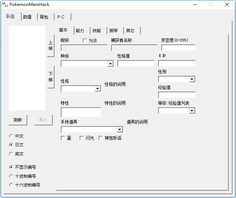
Task: Click the 亲密度 friendship input field
Action: coord(178,48)
